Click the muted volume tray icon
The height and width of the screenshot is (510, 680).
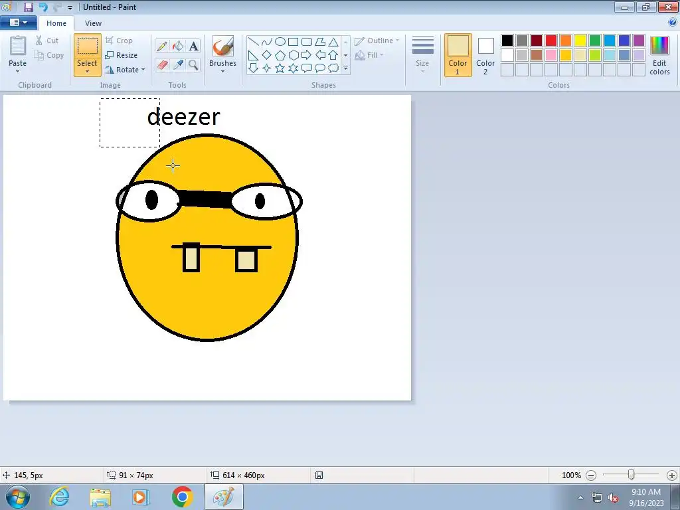[613, 498]
